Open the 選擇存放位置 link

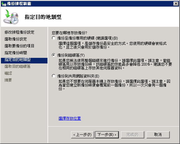pos(70,118)
